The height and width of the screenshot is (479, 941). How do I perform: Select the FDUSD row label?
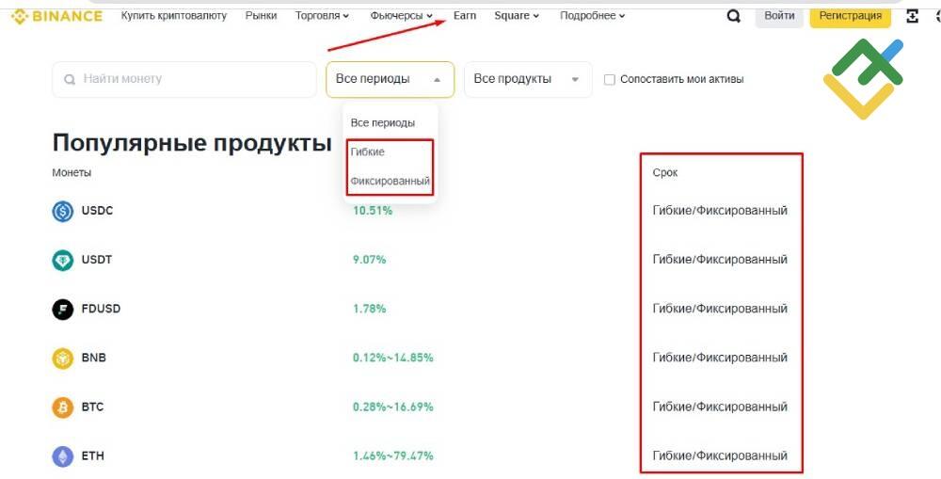pyautogui.click(x=101, y=309)
